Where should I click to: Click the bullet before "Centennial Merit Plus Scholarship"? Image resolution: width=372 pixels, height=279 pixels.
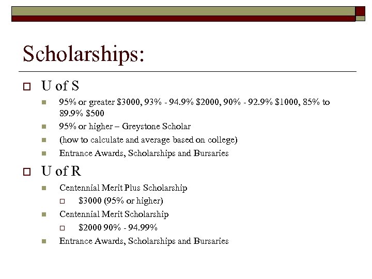(44, 188)
